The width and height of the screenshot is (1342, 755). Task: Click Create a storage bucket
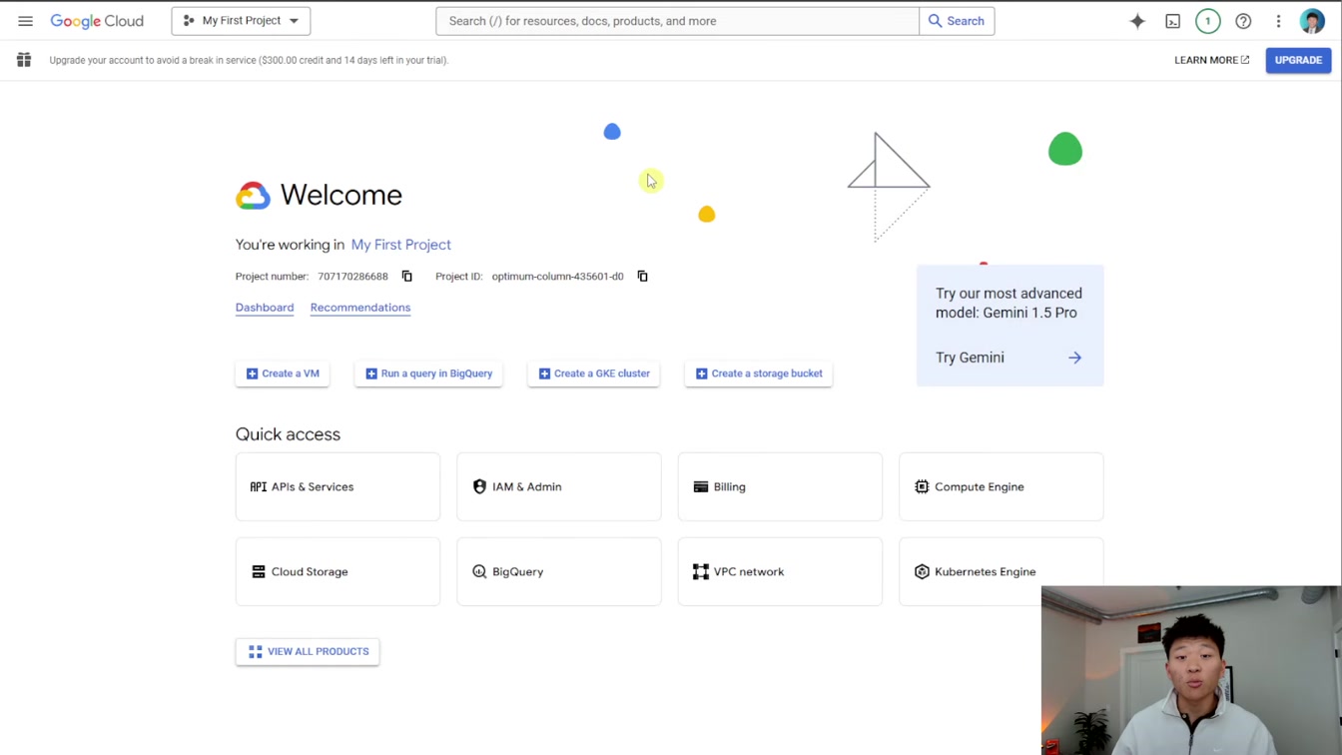(759, 374)
